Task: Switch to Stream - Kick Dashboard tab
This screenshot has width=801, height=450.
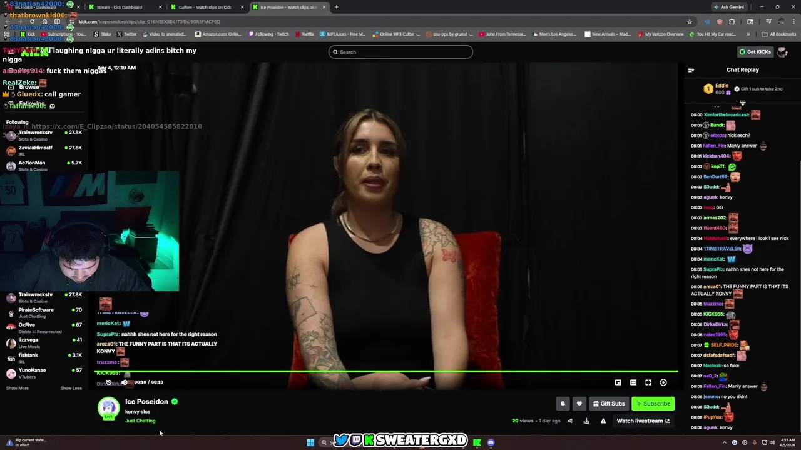Action: pos(125,7)
